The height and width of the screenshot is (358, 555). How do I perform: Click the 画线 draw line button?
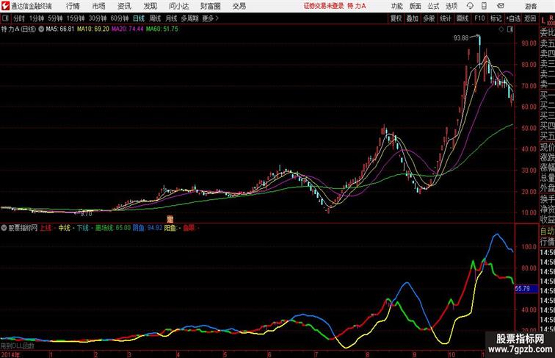coord(462,18)
